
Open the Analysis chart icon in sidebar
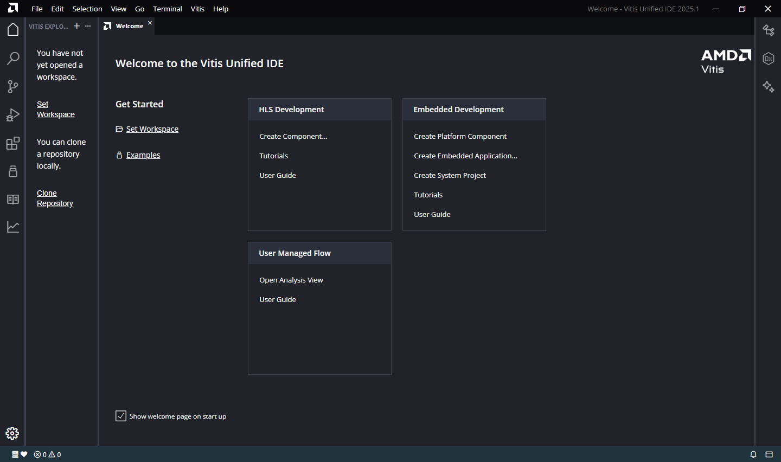tap(13, 227)
